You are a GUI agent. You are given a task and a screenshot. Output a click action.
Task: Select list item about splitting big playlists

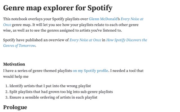click(61, 92)
